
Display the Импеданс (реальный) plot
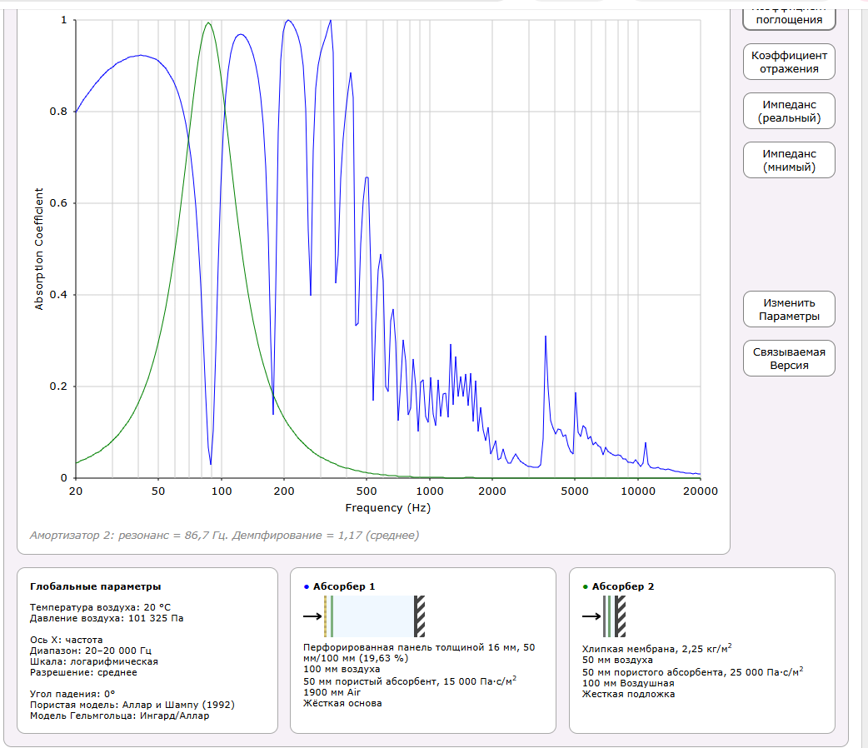tap(788, 112)
